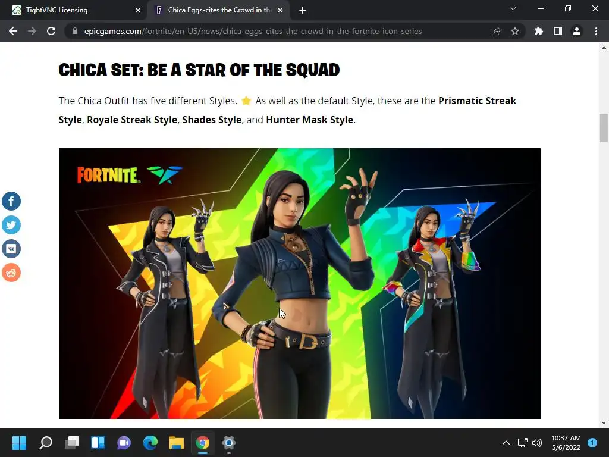Open volume control tray icon
This screenshot has height=457, width=609.
537,443
